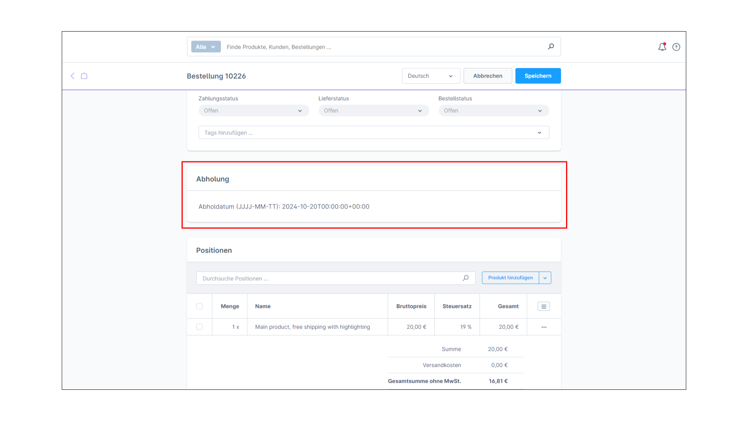Click the three-dot menu on product row
The height and width of the screenshot is (421, 748).
click(543, 327)
